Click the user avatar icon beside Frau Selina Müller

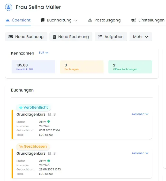pos(9,7)
